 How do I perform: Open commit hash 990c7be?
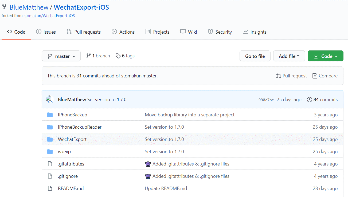pyautogui.click(x=266, y=100)
